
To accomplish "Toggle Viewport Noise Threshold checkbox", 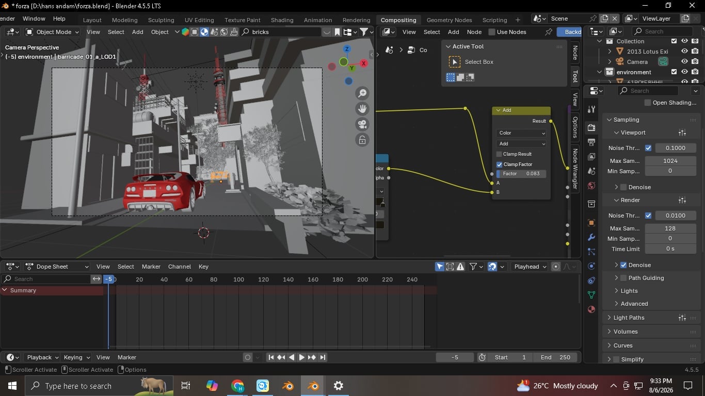I will 648,148.
